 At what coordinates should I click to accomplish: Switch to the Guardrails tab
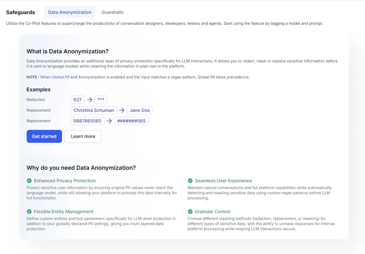112,12
